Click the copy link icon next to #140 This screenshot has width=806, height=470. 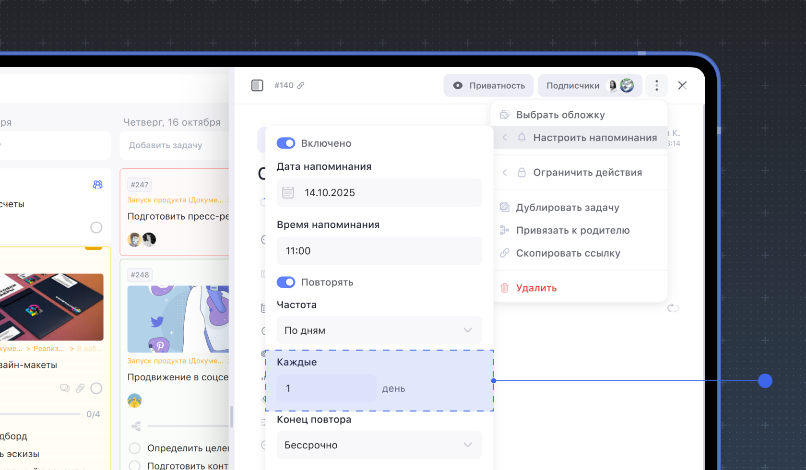coord(301,85)
